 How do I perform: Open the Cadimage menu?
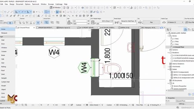pyautogui.click(x=59, y=4)
